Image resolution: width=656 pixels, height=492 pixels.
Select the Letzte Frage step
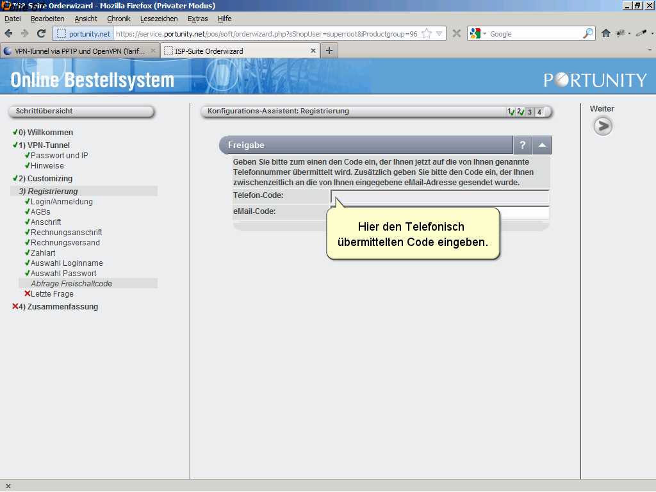click(52, 294)
